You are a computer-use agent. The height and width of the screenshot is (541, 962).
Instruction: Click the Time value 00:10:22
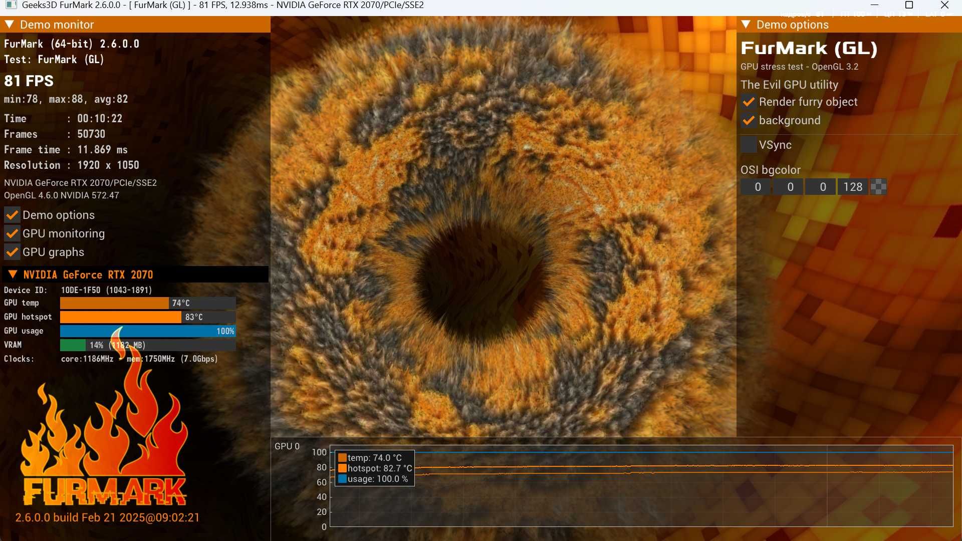[100, 119]
